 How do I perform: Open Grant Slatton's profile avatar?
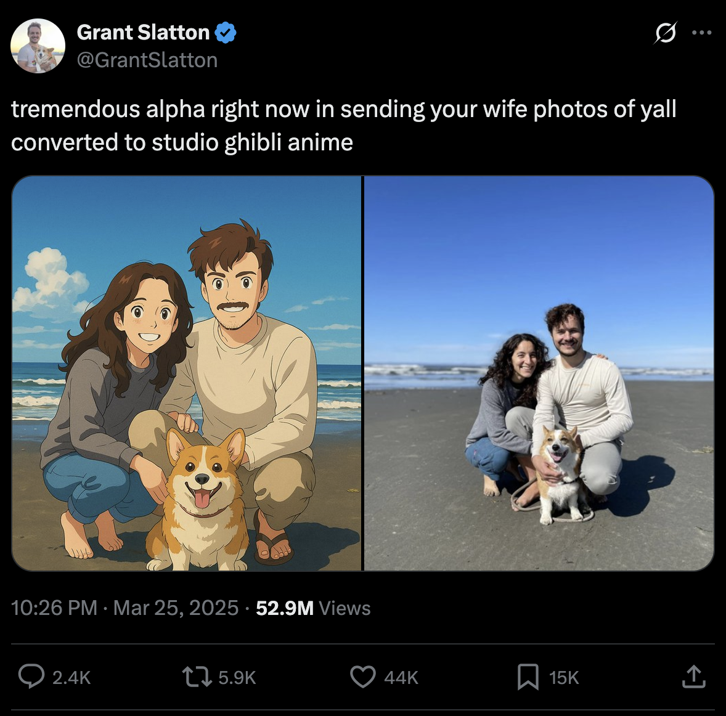(38, 45)
